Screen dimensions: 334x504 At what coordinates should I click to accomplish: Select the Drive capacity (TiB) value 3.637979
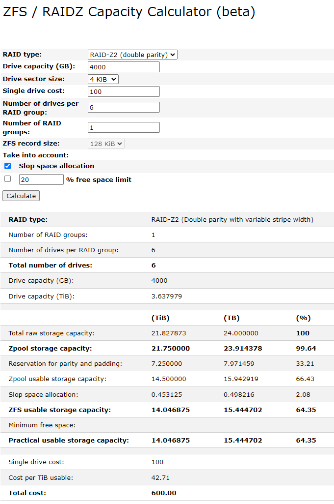[167, 296]
